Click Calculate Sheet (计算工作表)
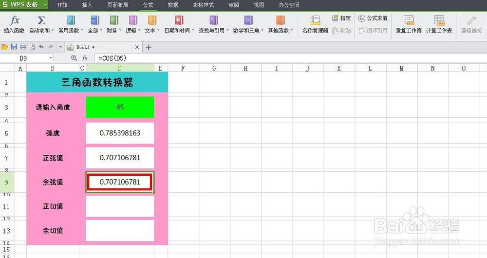 (439, 24)
